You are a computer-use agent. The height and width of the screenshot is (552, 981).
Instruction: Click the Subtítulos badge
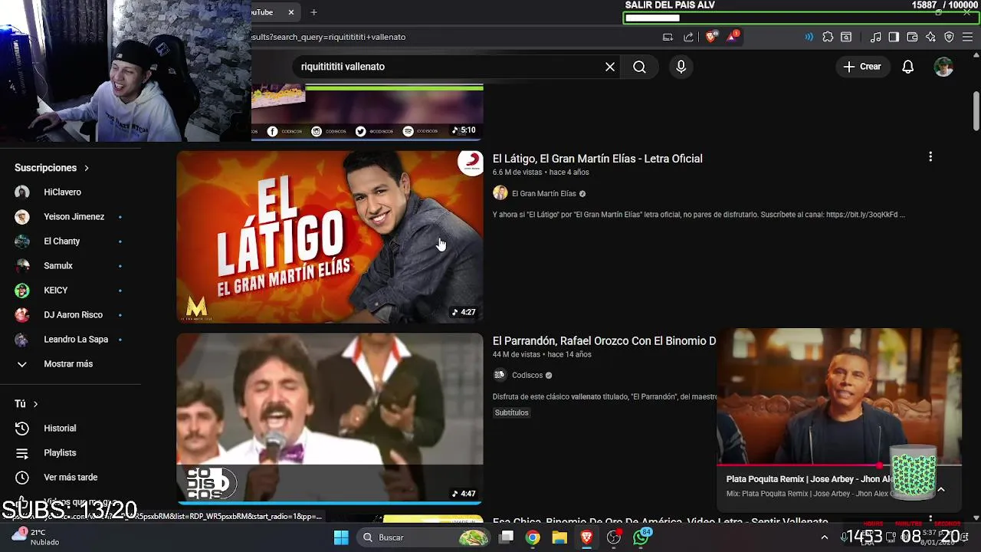(511, 413)
